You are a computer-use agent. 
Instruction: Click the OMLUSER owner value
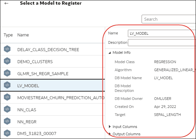[163, 99]
